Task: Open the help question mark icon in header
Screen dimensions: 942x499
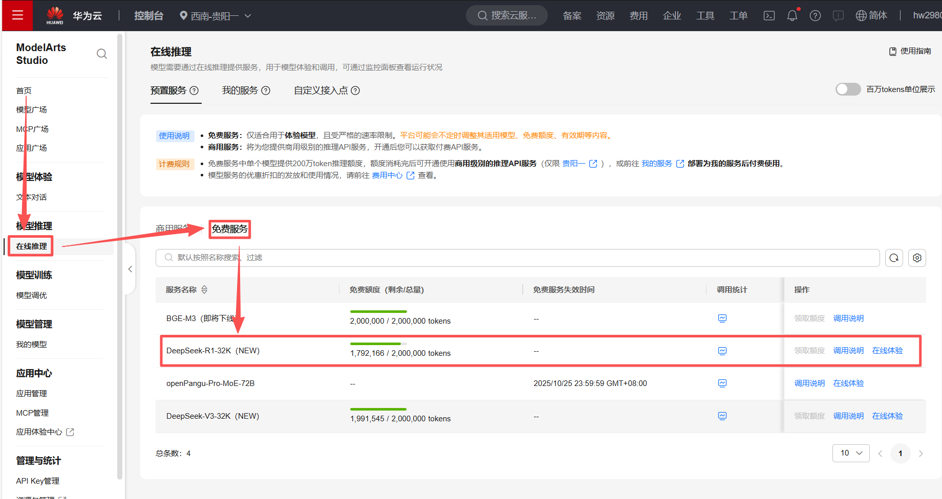Action: click(x=815, y=16)
